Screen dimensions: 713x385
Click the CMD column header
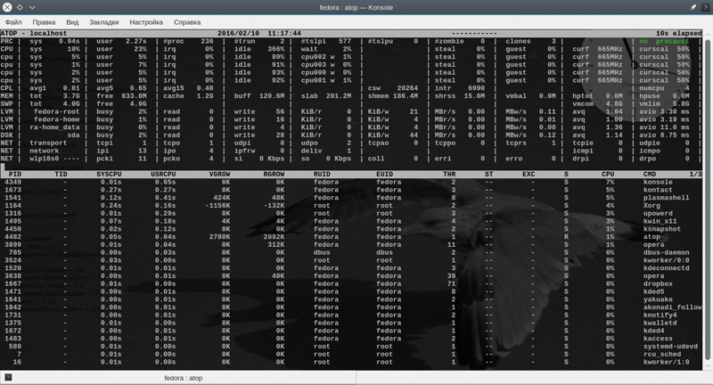pyautogui.click(x=650, y=174)
